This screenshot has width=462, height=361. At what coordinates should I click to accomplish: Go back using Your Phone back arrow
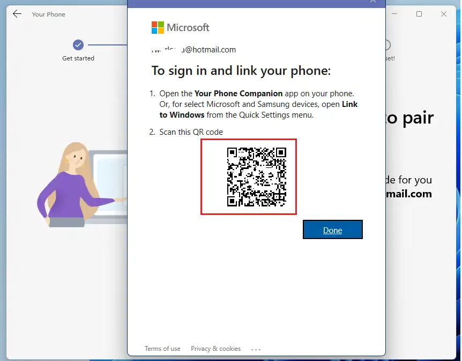[x=17, y=14]
